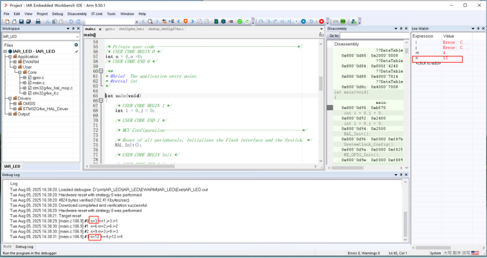This screenshot has width=487, height=258.
Task: Click the IAR_LED workspace bottom tab
Action: 12,167
